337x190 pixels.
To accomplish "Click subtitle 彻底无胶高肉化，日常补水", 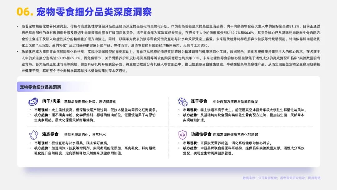I will coord(85,135).
